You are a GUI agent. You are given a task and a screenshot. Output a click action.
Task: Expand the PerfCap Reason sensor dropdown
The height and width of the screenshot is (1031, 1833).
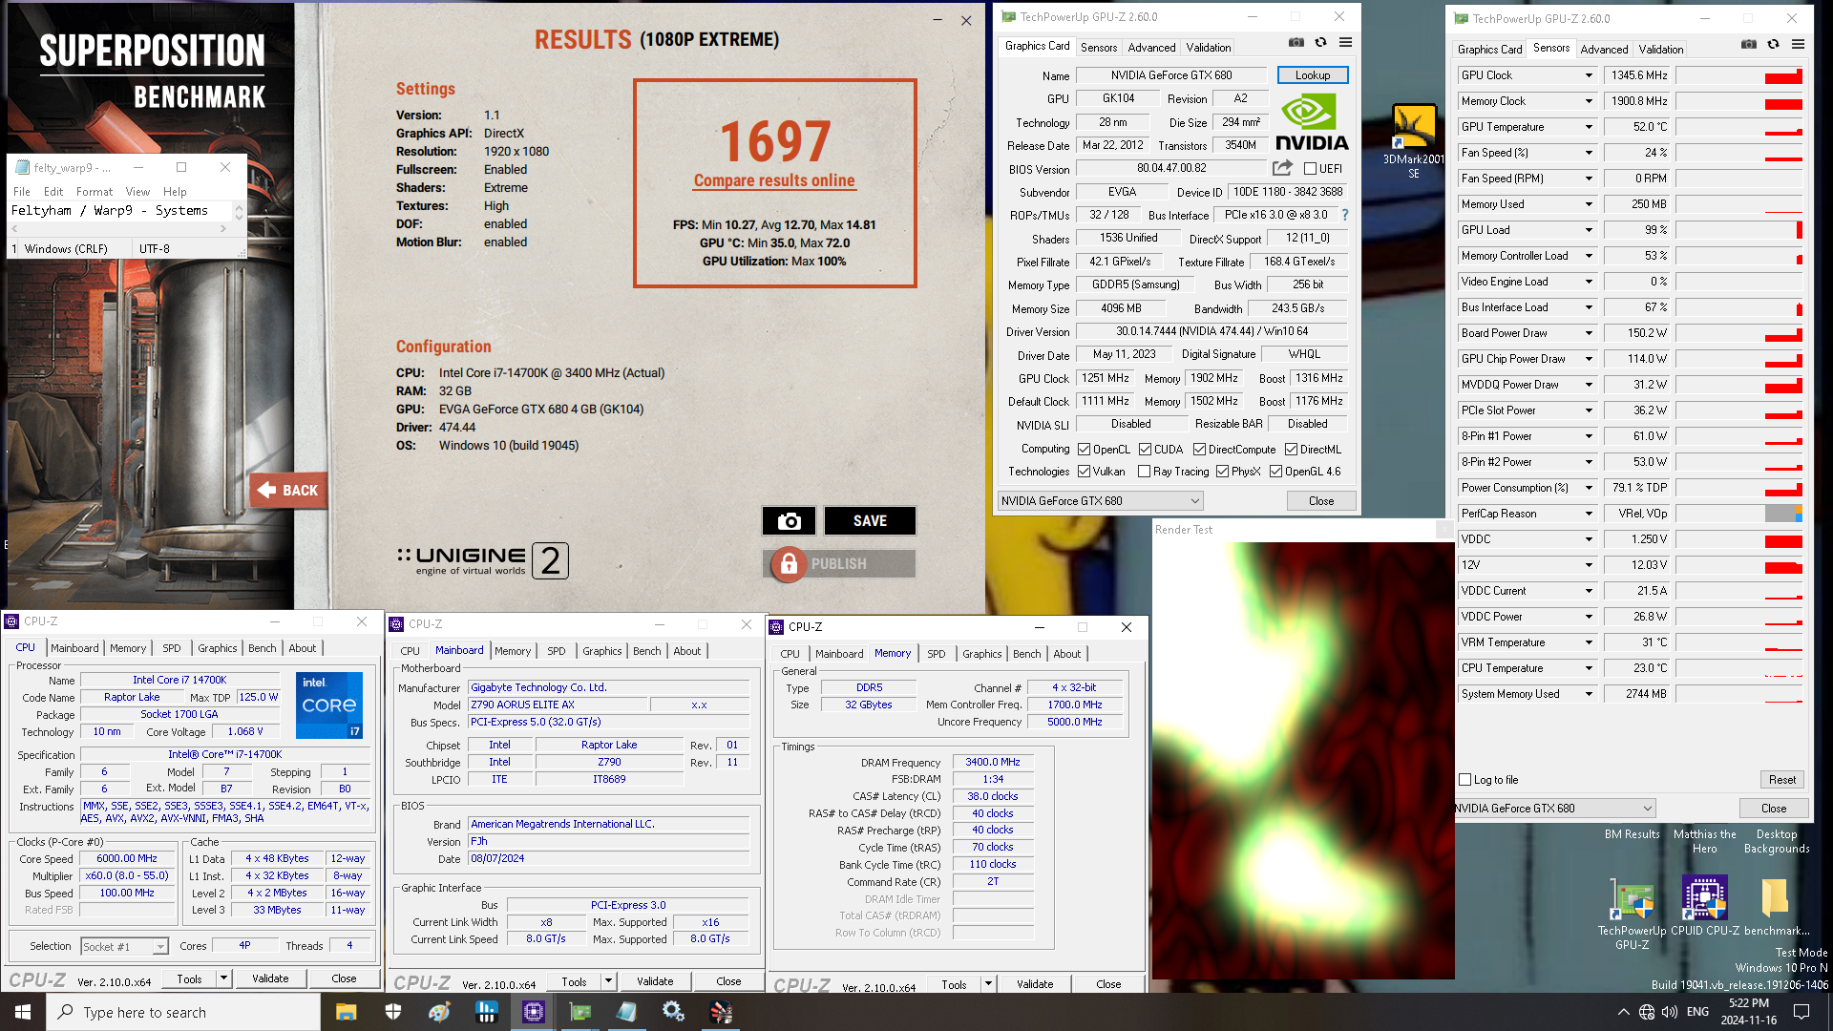1589,514
